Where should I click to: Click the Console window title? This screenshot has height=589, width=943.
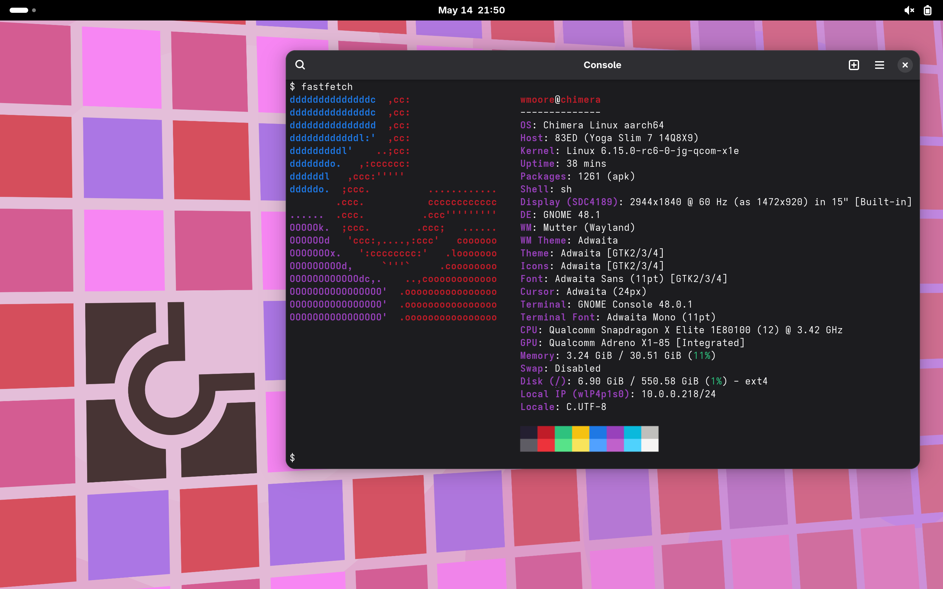coord(602,65)
